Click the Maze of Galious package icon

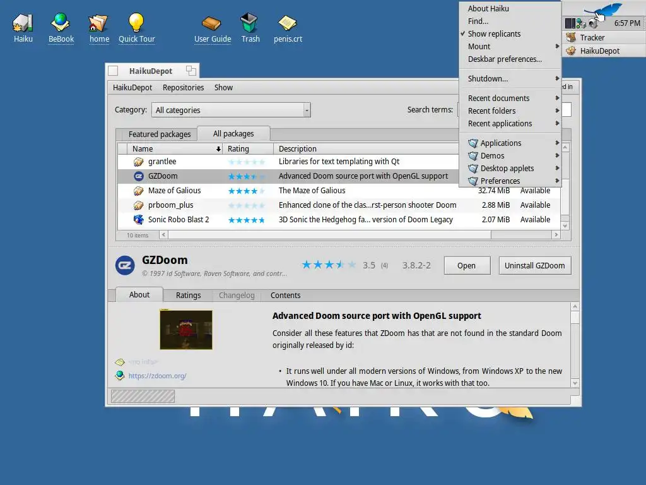coord(138,191)
